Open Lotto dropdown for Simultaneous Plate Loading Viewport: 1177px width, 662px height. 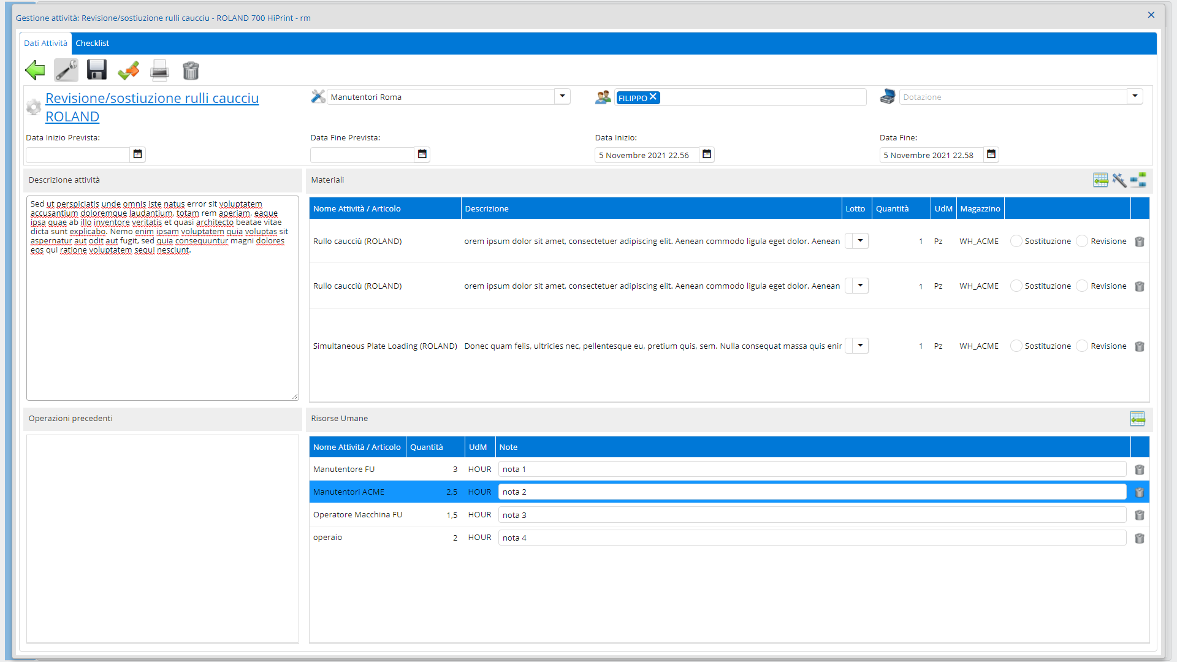(861, 346)
